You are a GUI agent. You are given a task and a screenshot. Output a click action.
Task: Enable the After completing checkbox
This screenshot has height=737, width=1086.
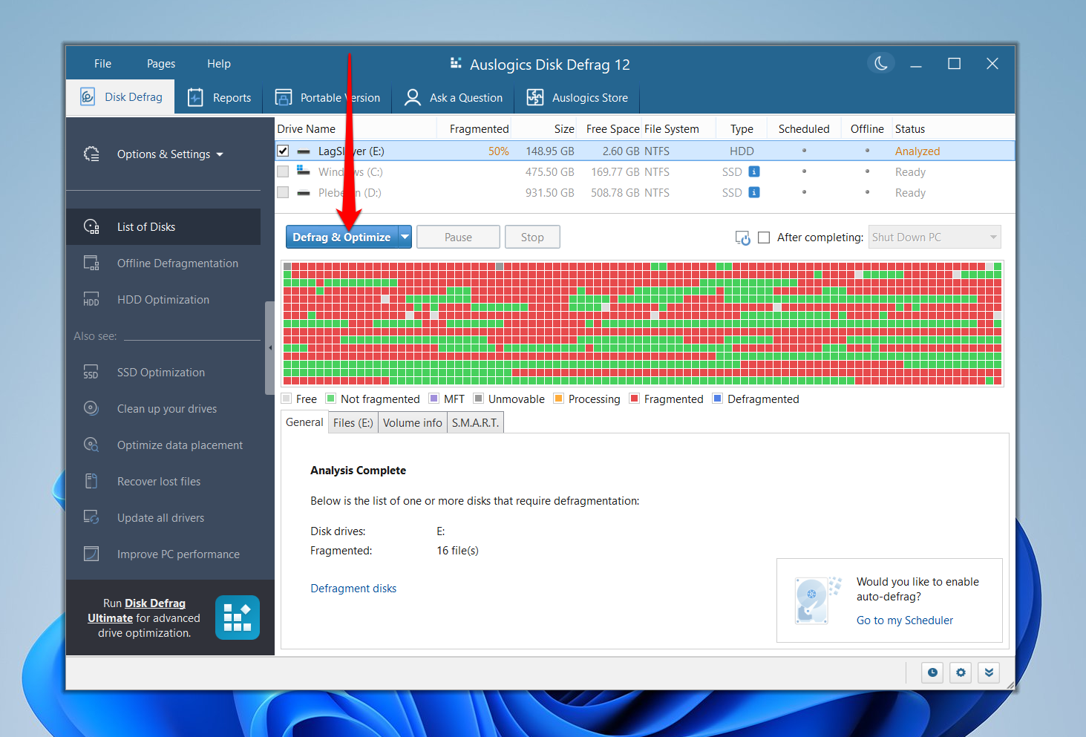pos(764,238)
